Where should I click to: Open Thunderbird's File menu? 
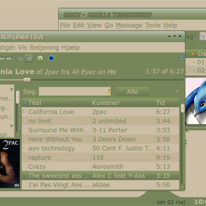pyautogui.click(x=65, y=25)
